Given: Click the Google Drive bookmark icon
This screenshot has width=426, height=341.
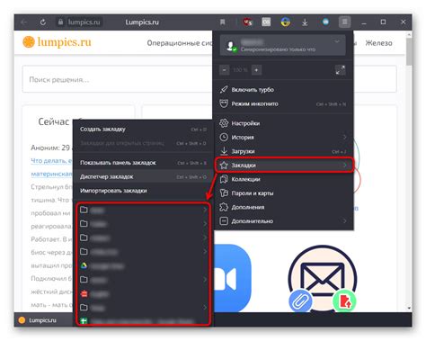Looking at the screenshot, I should tap(84, 265).
